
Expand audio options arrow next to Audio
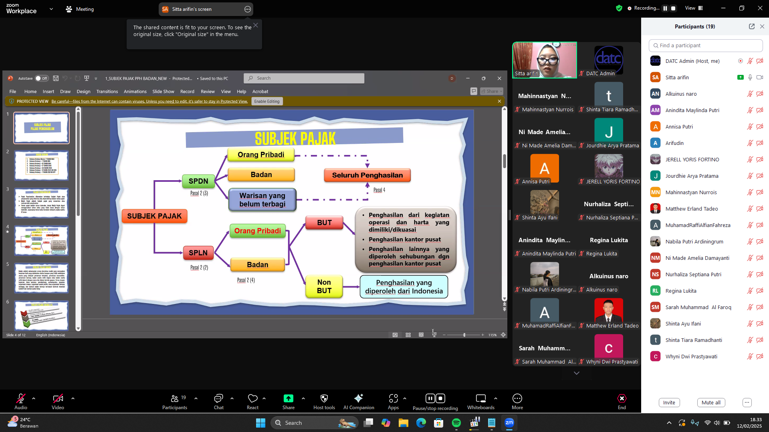pos(34,398)
